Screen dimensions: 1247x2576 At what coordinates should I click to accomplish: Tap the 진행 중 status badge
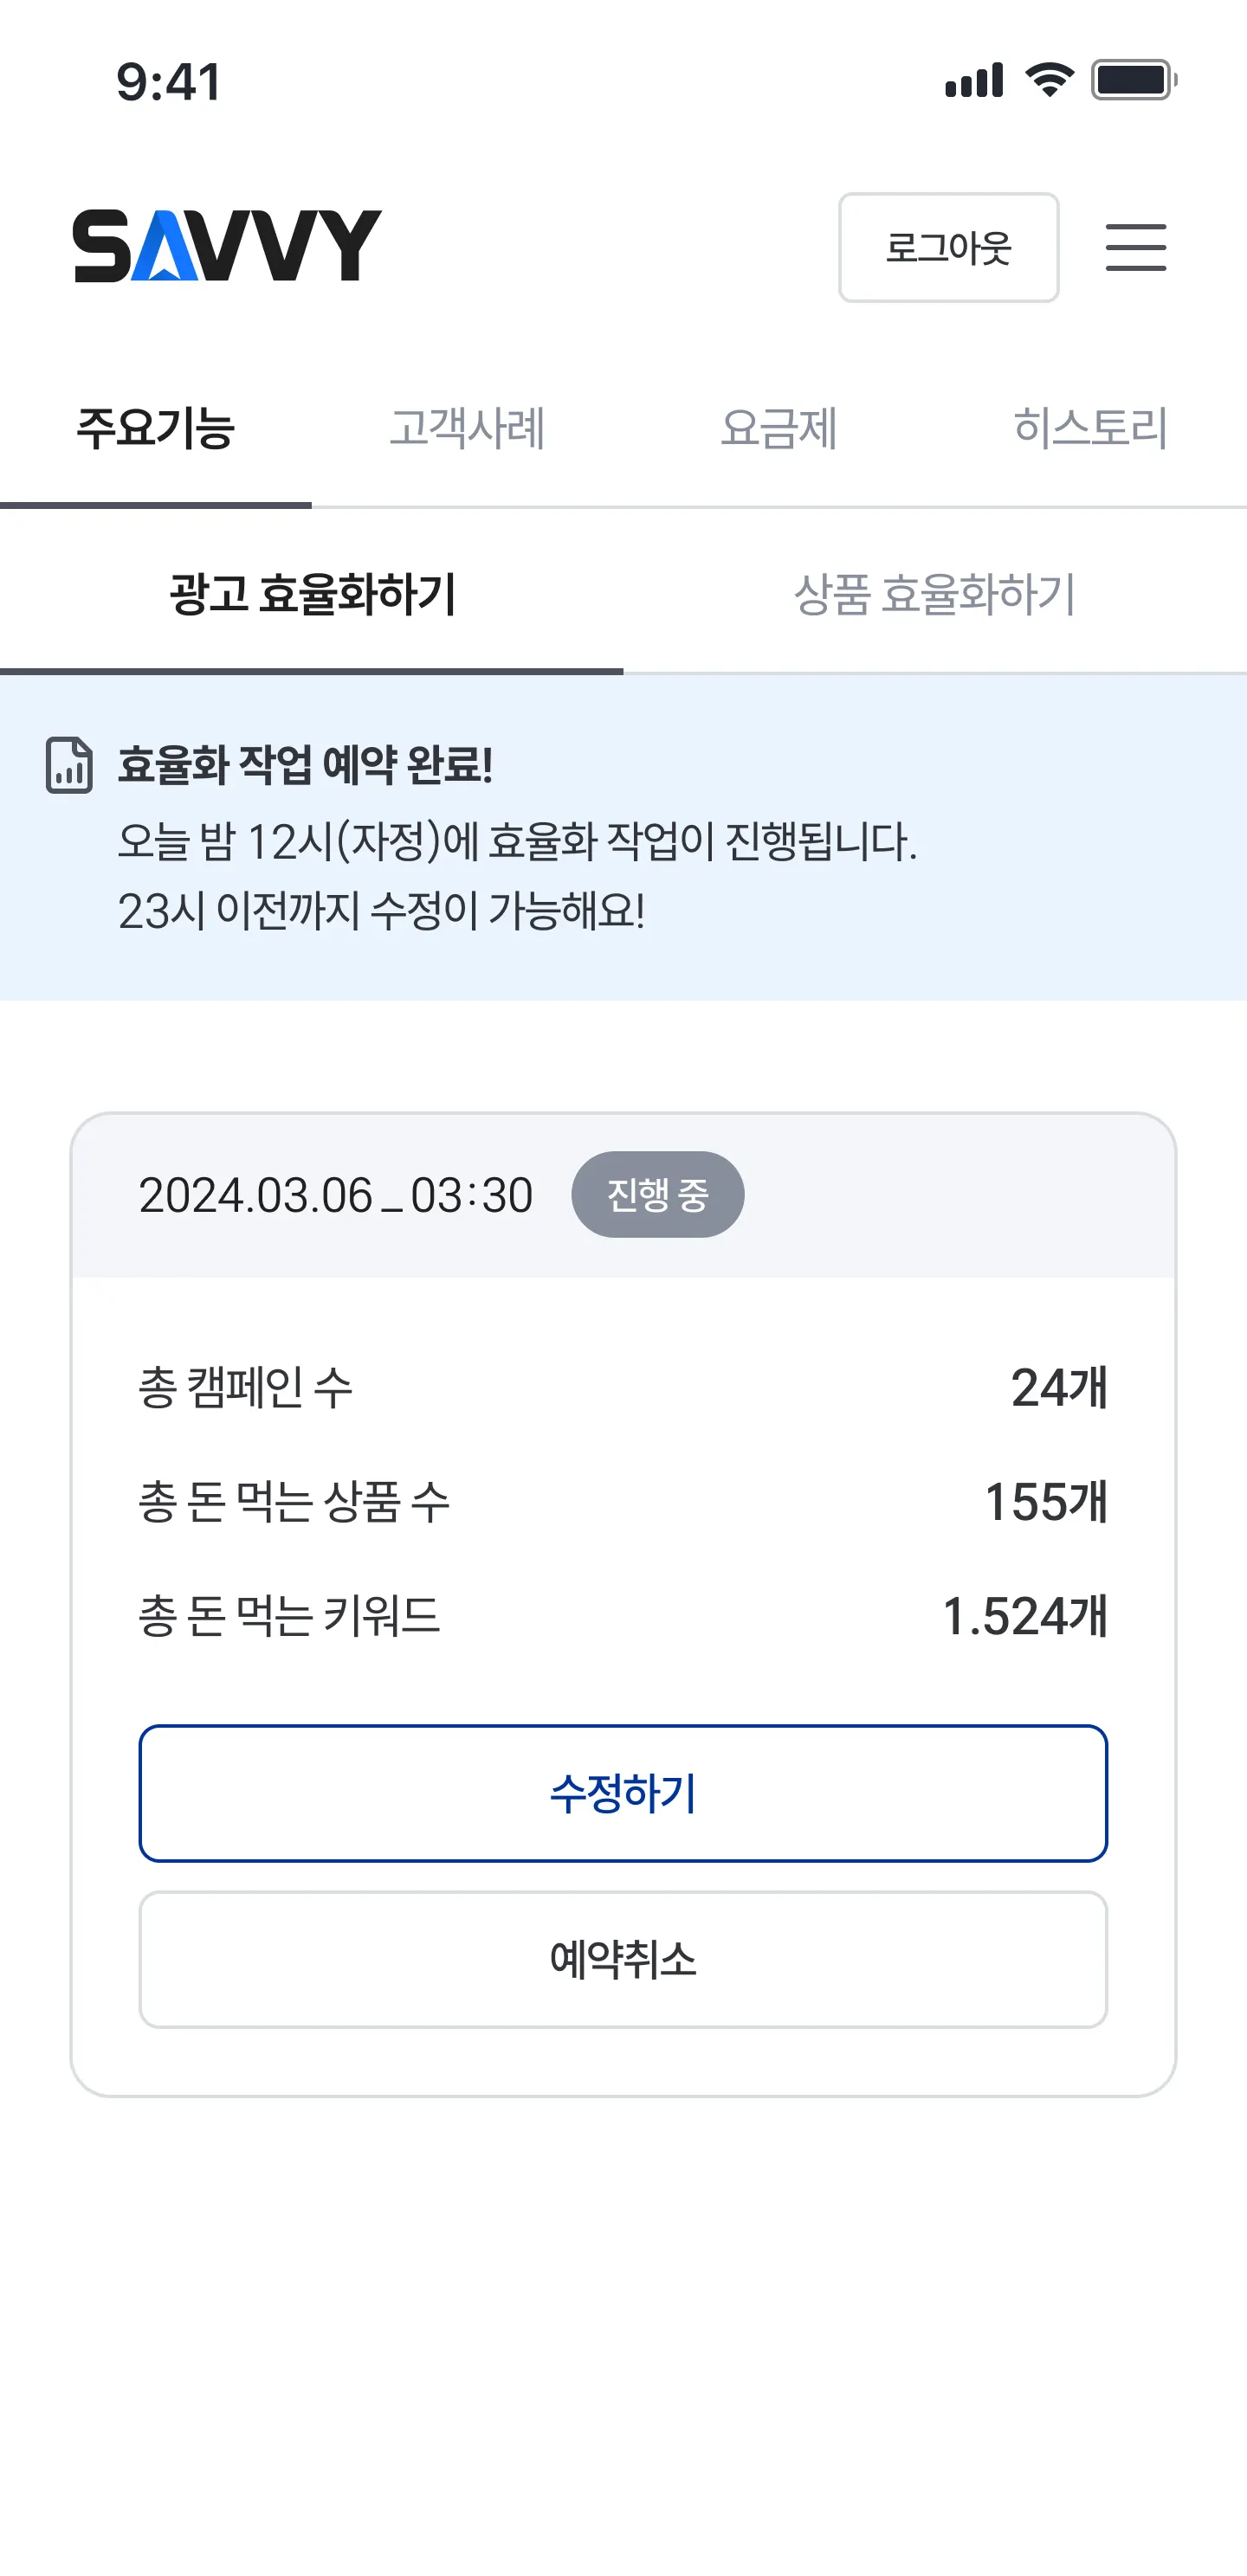coord(657,1194)
